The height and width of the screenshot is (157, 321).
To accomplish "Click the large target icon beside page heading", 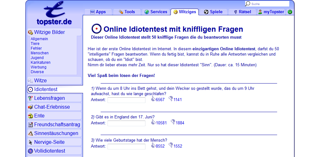I will tap(97, 29).
